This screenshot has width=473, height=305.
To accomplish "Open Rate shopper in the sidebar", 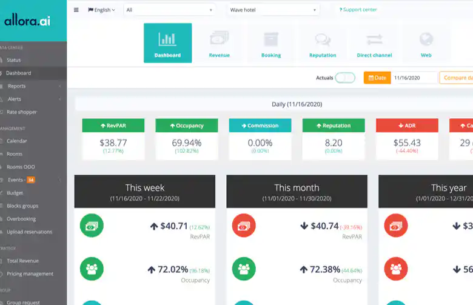I will point(33,112).
